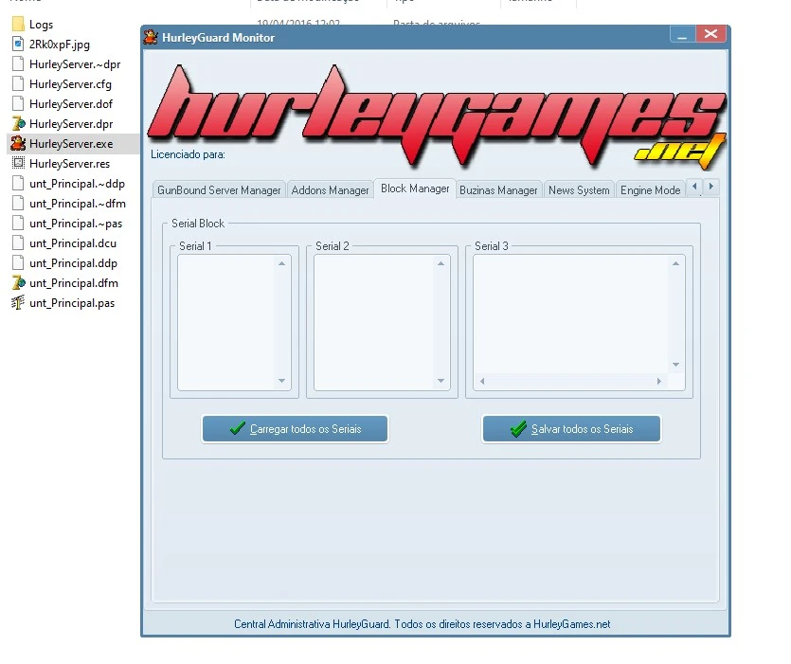Select file name HurleyServer.exe
791x664 pixels.
[71, 144]
